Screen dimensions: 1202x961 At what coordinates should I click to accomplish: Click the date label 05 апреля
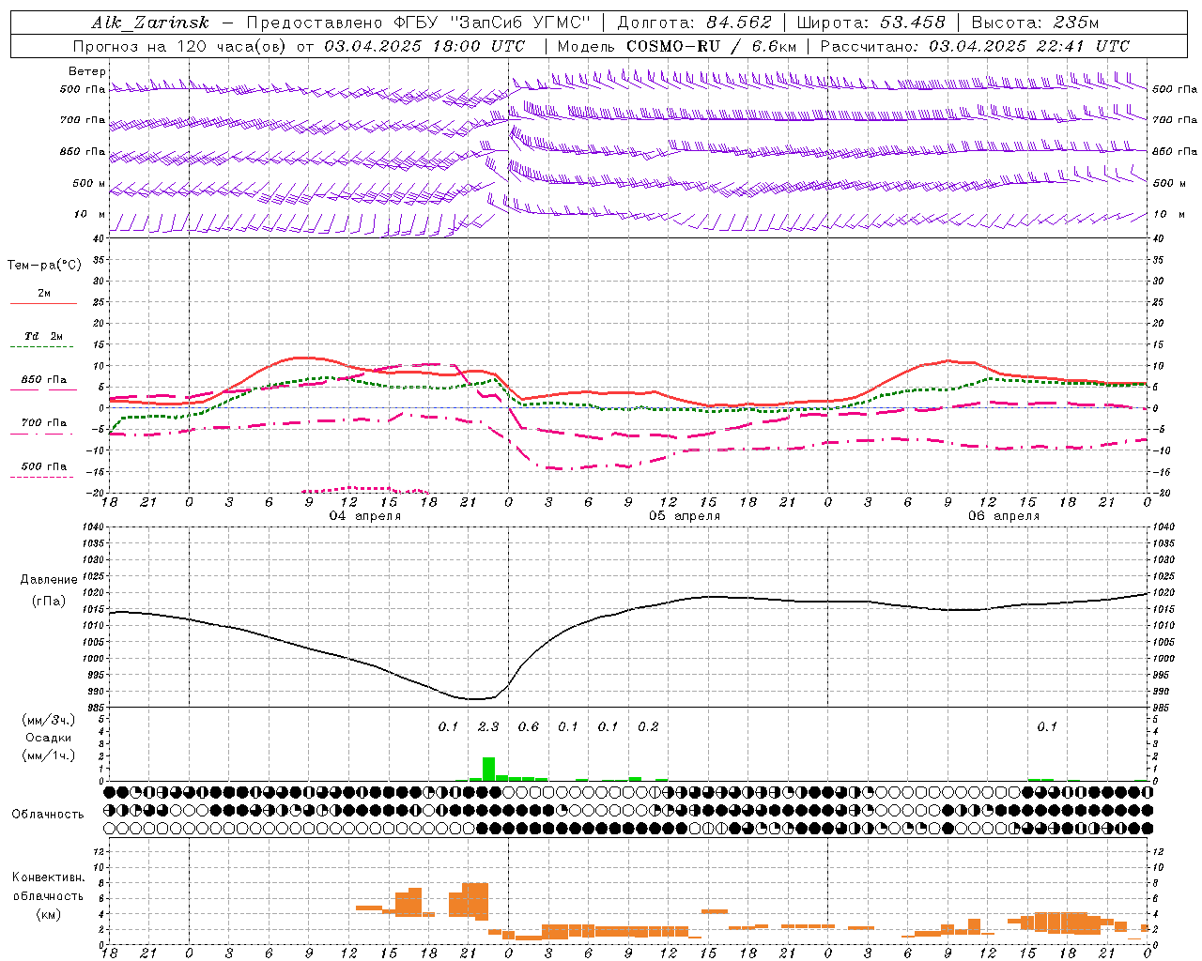(x=685, y=516)
